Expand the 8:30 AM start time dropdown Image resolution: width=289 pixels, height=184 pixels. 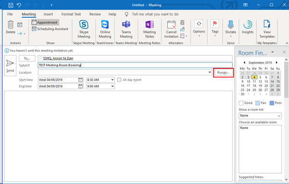pos(112,80)
